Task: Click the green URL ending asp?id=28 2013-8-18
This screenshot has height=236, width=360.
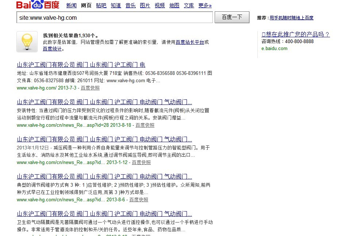Action: tap(74, 125)
